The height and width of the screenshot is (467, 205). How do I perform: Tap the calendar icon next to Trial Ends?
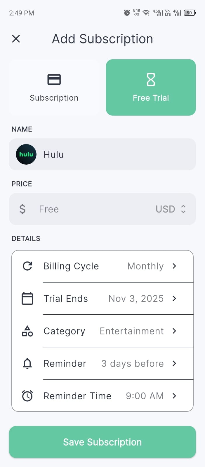click(x=27, y=298)
